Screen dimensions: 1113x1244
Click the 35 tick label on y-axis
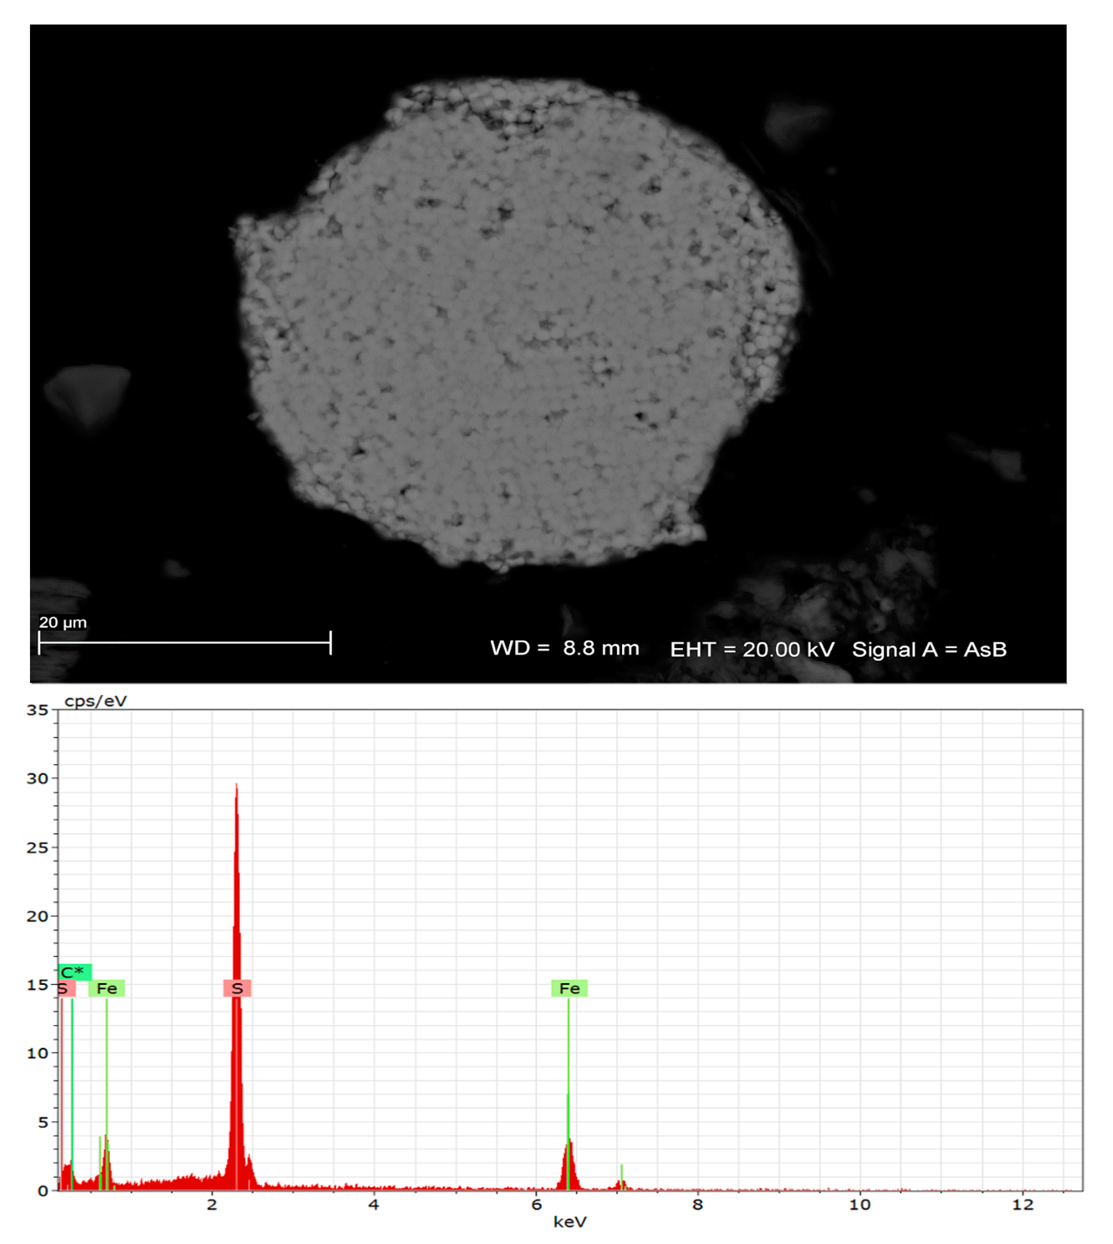[37, 710]
